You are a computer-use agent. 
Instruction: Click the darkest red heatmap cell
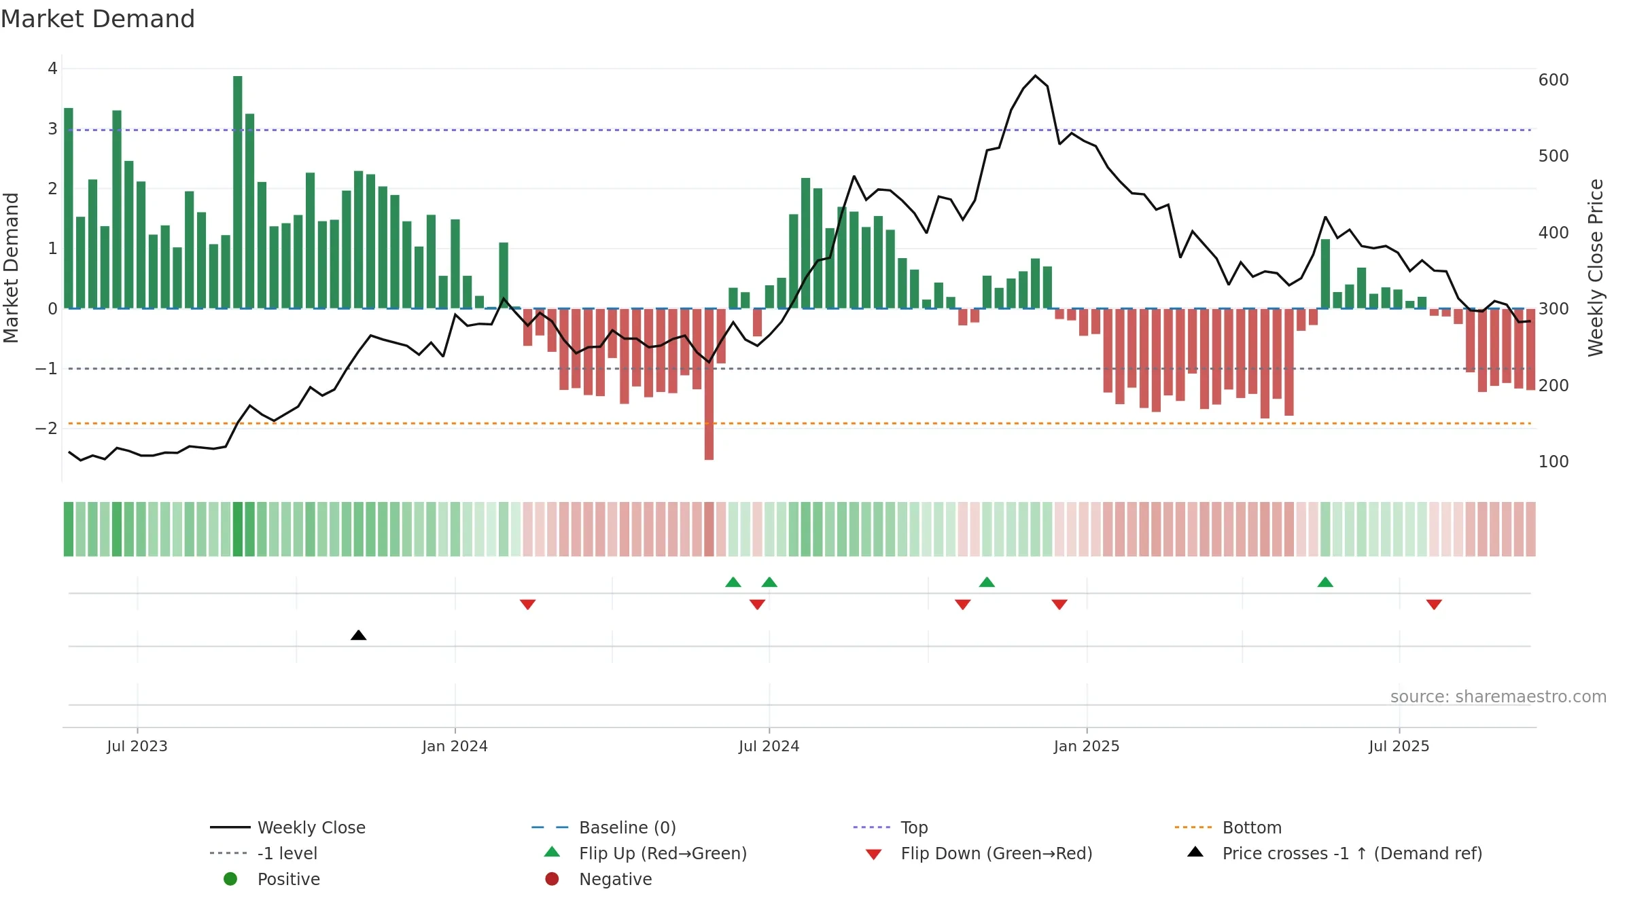point(709,529)
